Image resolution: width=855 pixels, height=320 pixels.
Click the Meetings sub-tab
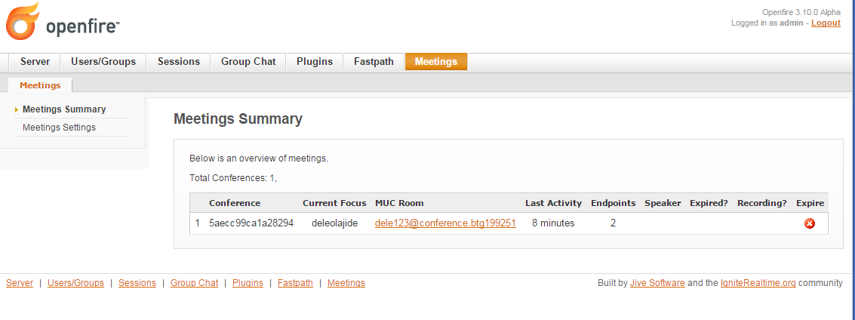40,85
